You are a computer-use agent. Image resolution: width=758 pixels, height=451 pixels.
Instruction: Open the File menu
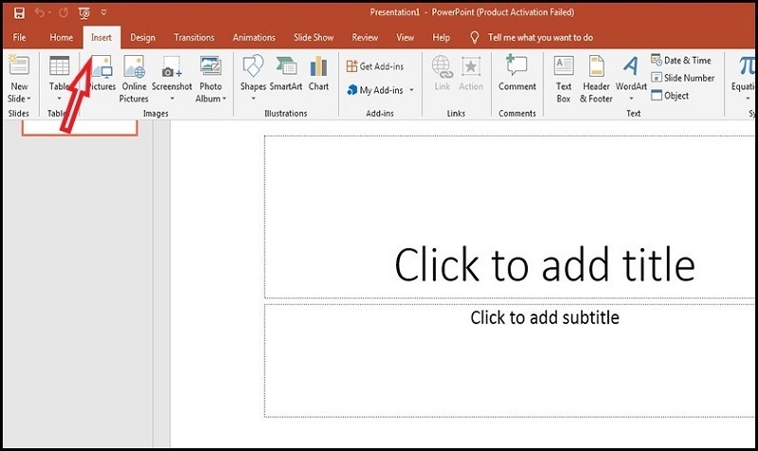19,38
